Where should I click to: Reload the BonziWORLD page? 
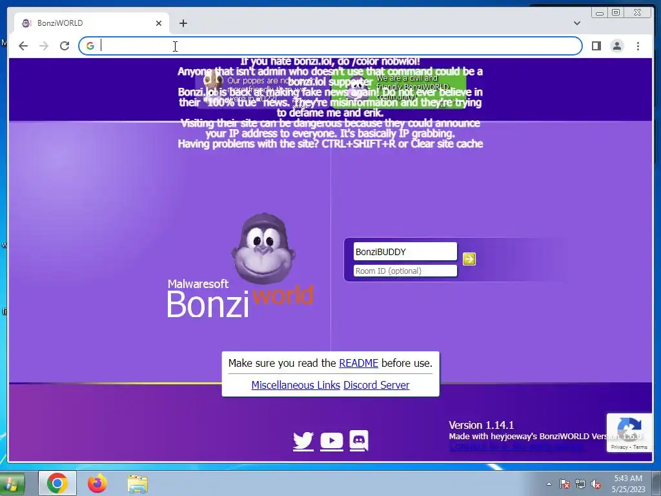click(65, 46)
